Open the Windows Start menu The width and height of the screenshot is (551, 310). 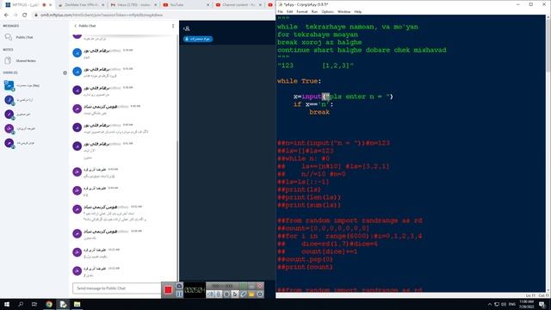[x=7, y=304]
